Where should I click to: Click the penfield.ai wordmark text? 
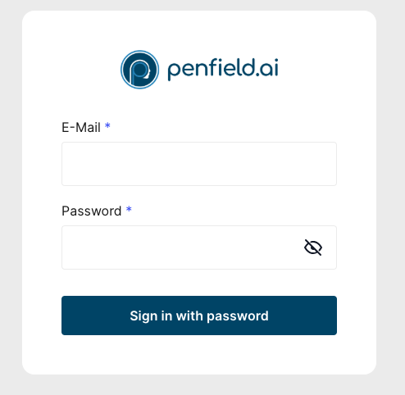pyautogui.click(x=223, y=69)
